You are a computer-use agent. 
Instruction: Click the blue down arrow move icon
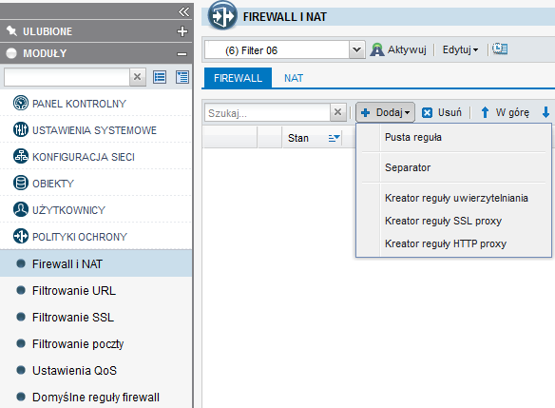tap(545, 112)
